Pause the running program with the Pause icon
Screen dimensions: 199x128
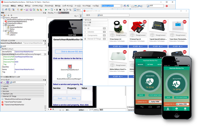coord(57,10)
